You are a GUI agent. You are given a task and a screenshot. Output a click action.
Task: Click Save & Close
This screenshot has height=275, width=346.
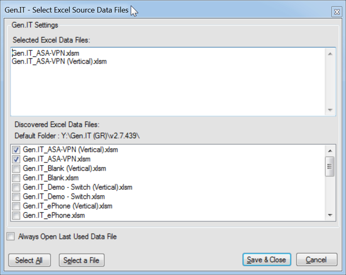266,260
